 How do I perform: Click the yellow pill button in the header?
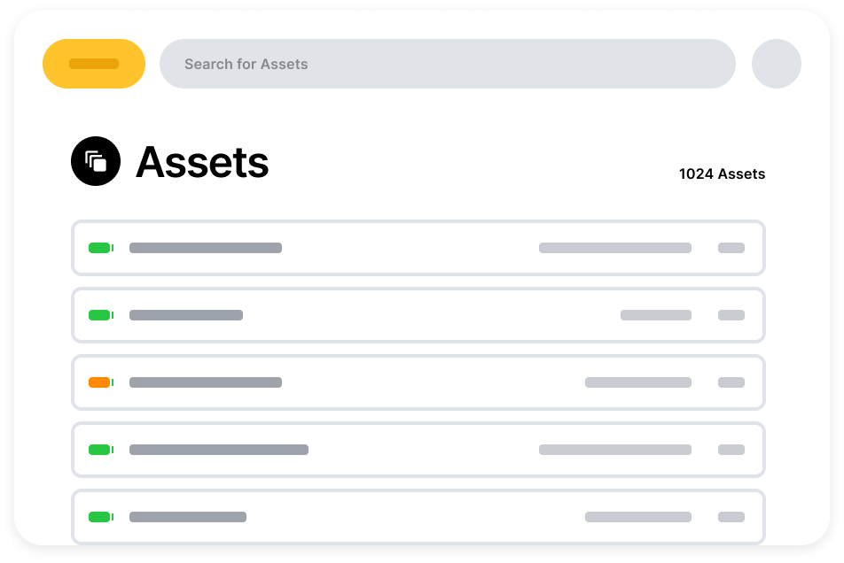pos(94,64)
